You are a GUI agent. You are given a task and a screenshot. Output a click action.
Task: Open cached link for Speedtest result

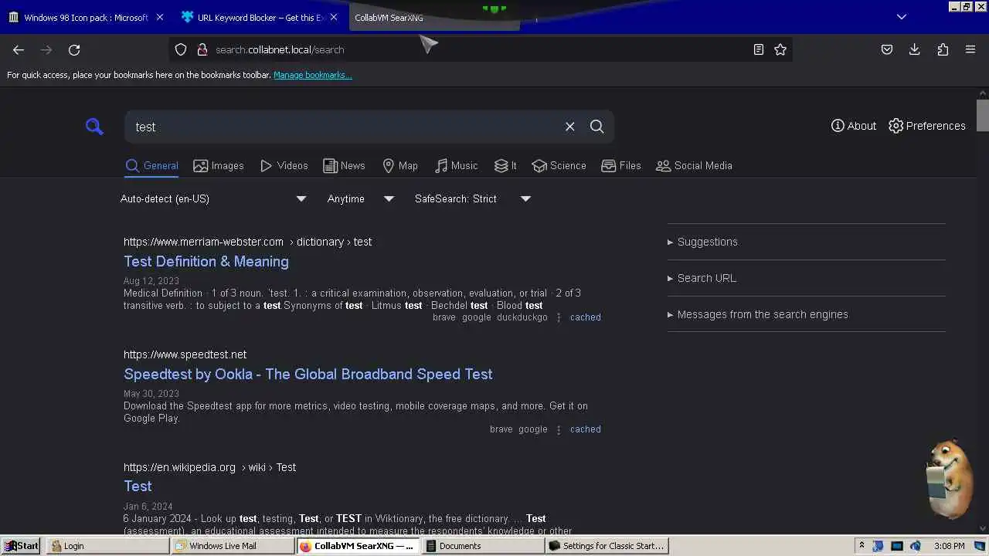586,429
